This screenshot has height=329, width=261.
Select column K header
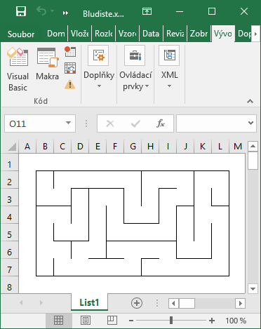[203, 147]
